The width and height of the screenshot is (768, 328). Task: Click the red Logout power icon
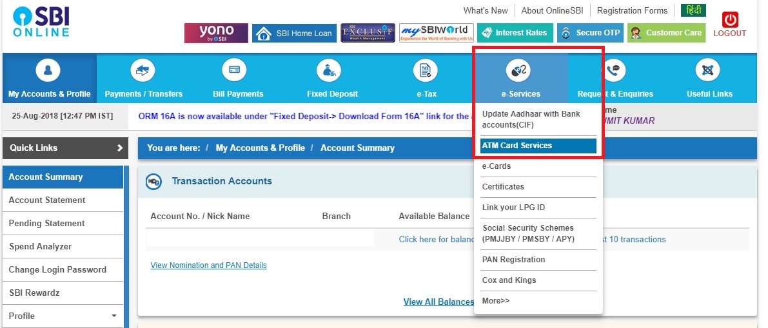pos(730,19)
